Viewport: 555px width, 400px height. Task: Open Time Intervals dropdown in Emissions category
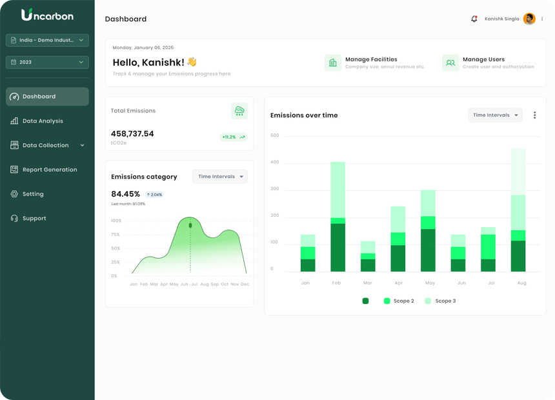pos(220,177)
